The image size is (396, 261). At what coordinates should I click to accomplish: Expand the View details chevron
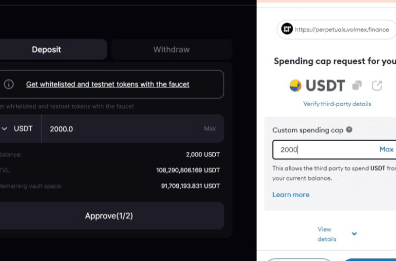tap(354, 234)
